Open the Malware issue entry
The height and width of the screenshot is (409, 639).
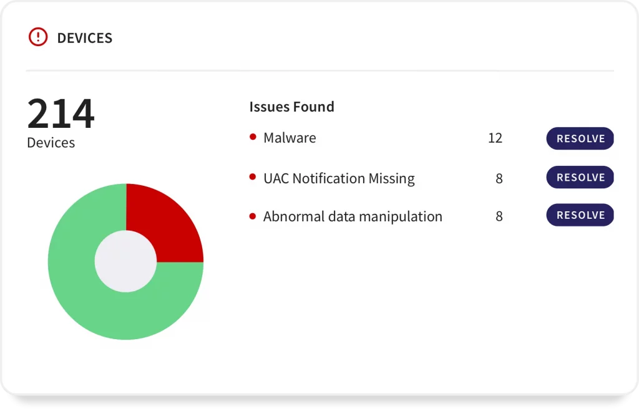click(x=290, y=138)
